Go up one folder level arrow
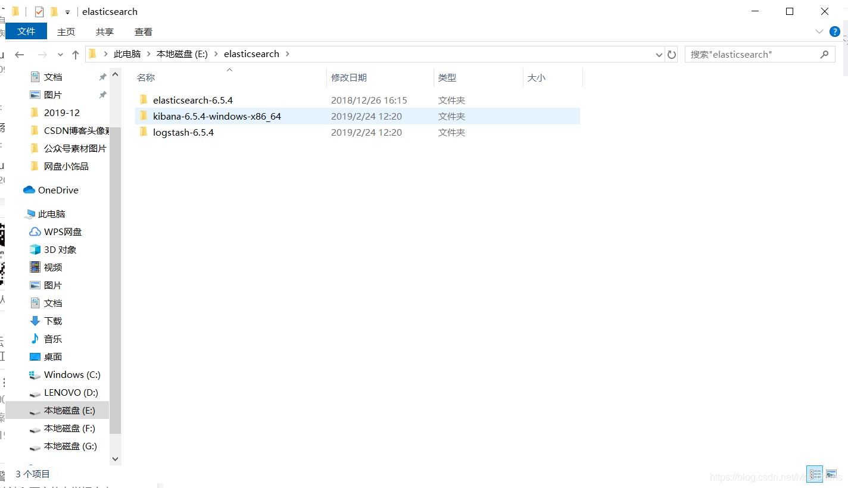Image resolution: width=848 pixels, height=488 pixels. [76, 54]
